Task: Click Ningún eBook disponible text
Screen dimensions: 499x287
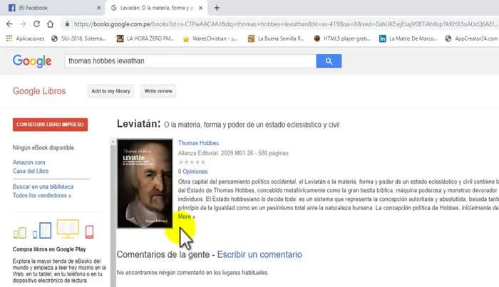Action: (x=44, y=148)
